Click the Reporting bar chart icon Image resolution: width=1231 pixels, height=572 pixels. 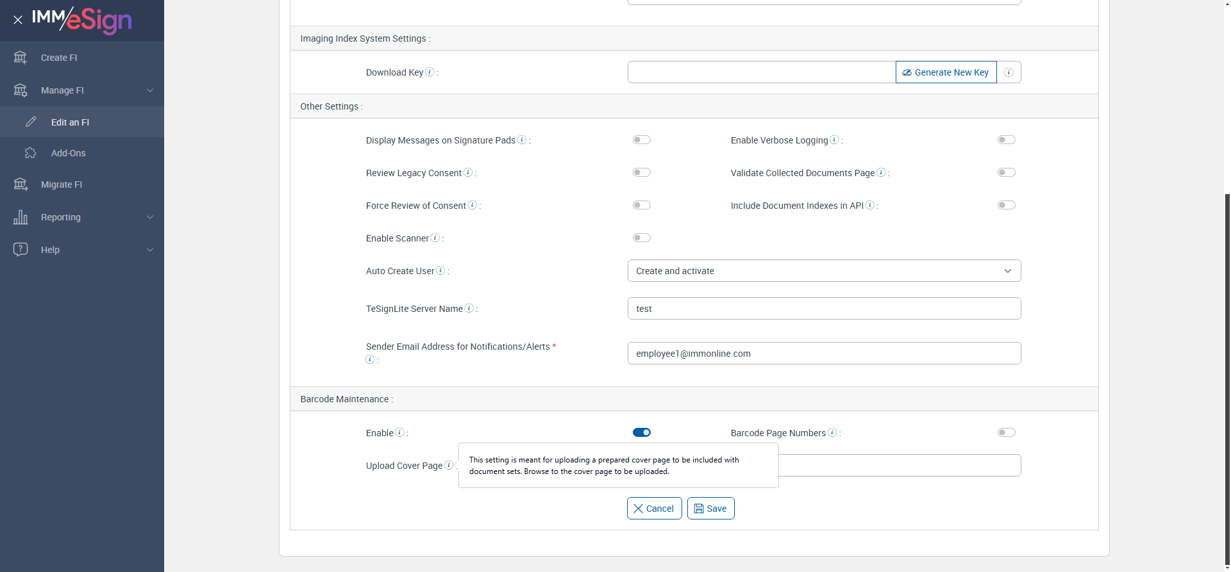21,217
